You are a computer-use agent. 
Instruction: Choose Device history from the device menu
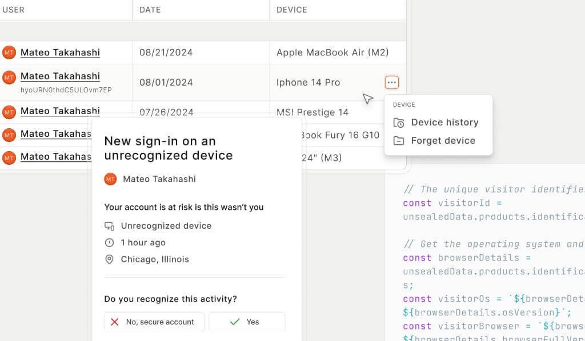(444, 122)
